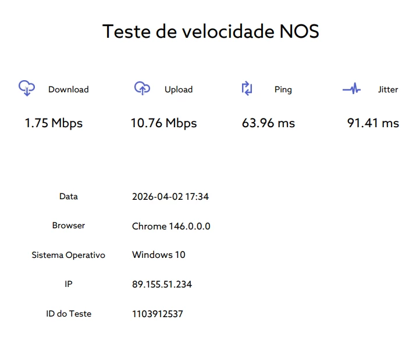Click the Sistema Operativo label
420x352 pixels.
click(x=69, y=255)
